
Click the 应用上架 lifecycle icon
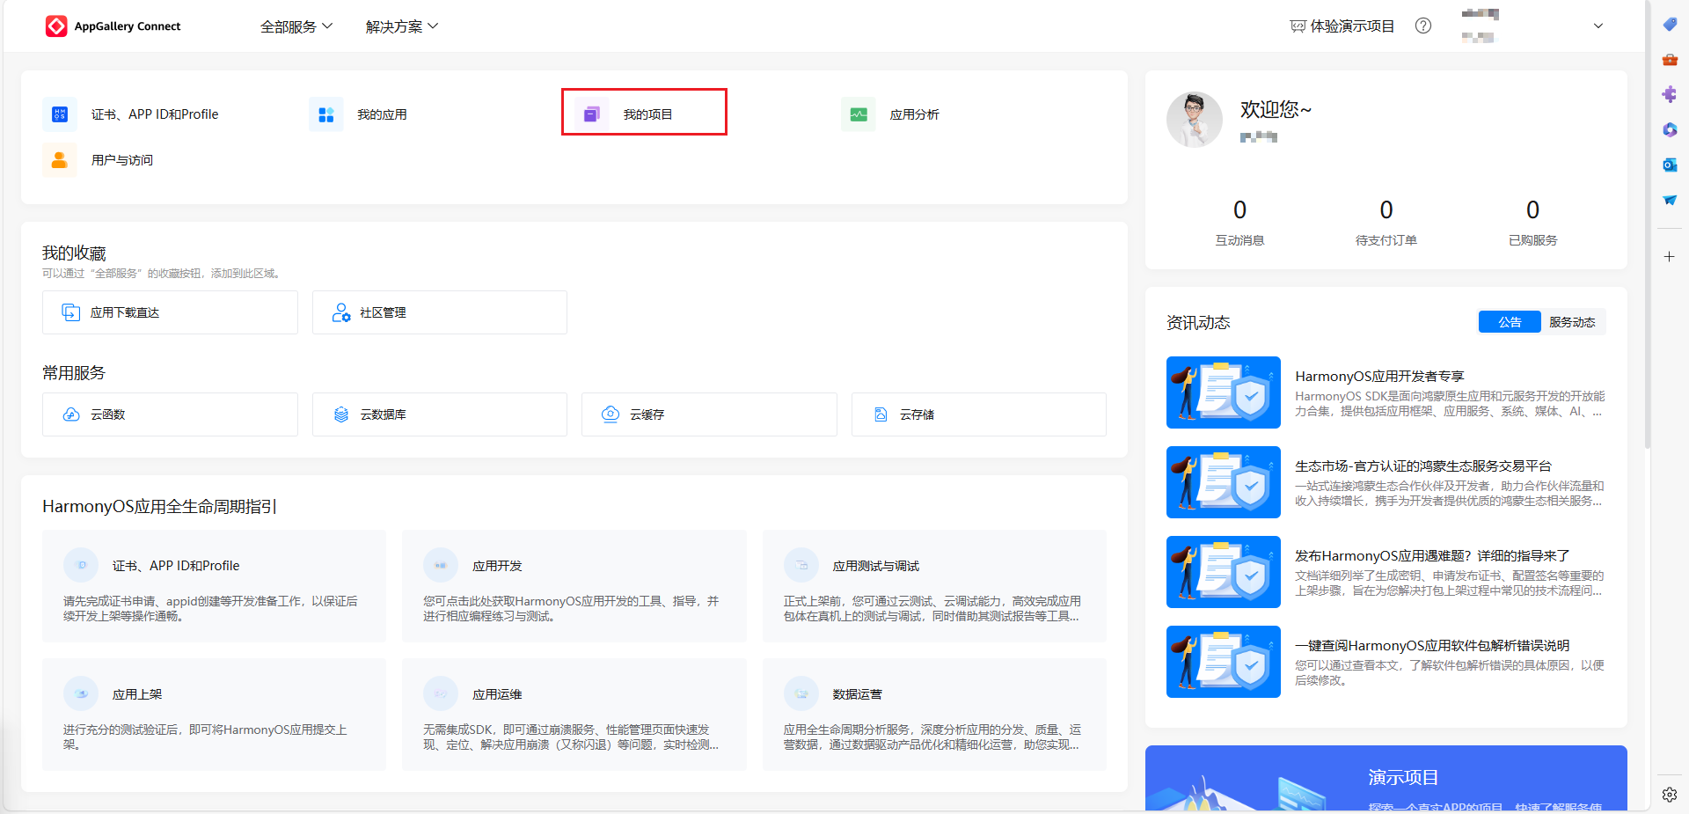pos(81,693)
